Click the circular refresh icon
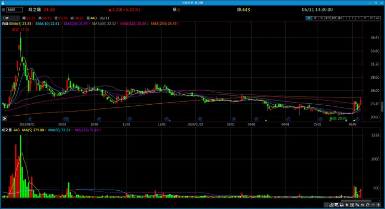The width and height of the screenshot is (385, 209). [x=367, y=205]
